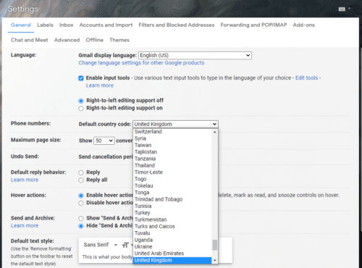Image resolution: width=362 pixels, height=268 pixels.
Task: Open Filters and Blocked Addresses tab
Action: pos(177,25)
